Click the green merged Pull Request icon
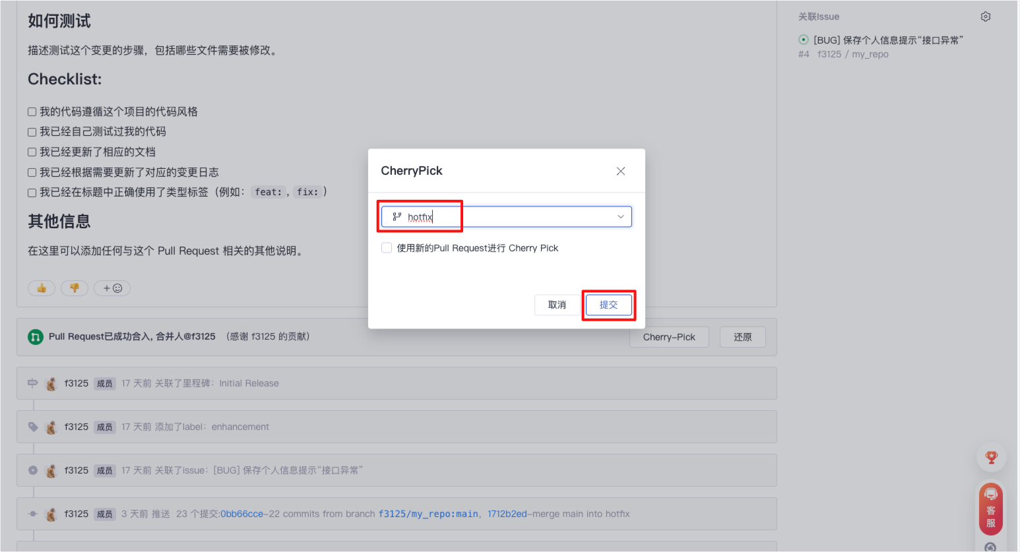This screenshot has height=552, width=1020. pyautogui.click(x=35, y=337)
